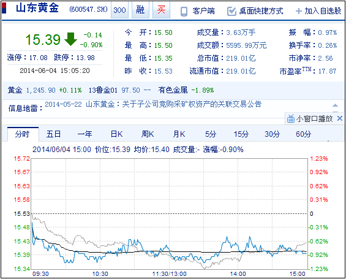This screenshot has height=279, width=346.
Task: Click the 跌停 13.98 limit-down value
Action: click(x=85, y=58)
